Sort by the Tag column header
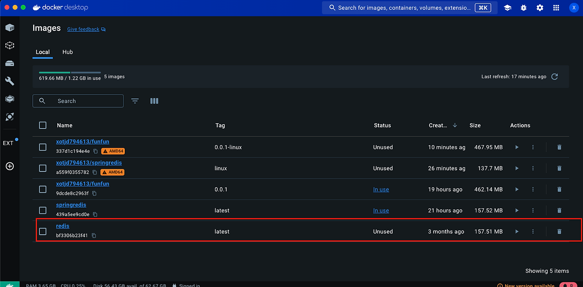Viewport: 583px width, 287px height. pyautogui.click(x=220, y=126)
